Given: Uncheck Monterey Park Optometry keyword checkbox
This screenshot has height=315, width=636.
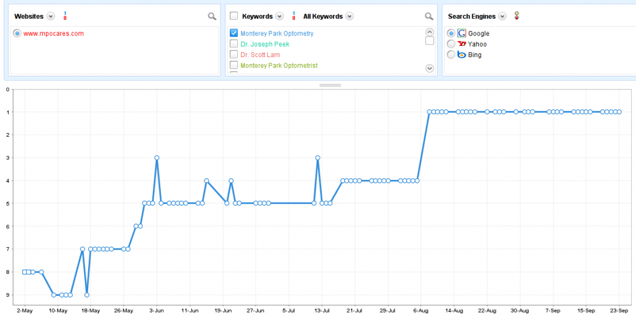Looking at the screenshot, I should pos(234,34).
